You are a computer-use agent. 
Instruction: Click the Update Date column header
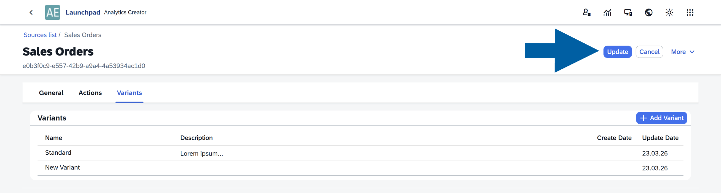click(660, 138)
